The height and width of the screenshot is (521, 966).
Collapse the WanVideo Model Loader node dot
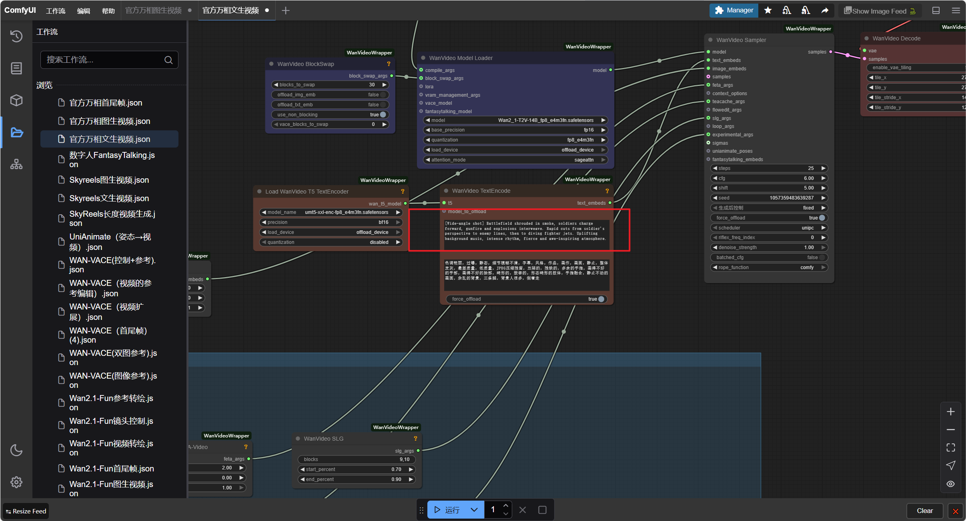[423, 58]
